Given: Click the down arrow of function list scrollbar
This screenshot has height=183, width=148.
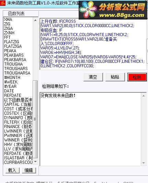Looking at the screenshot, I should click(x=35, y=162).
